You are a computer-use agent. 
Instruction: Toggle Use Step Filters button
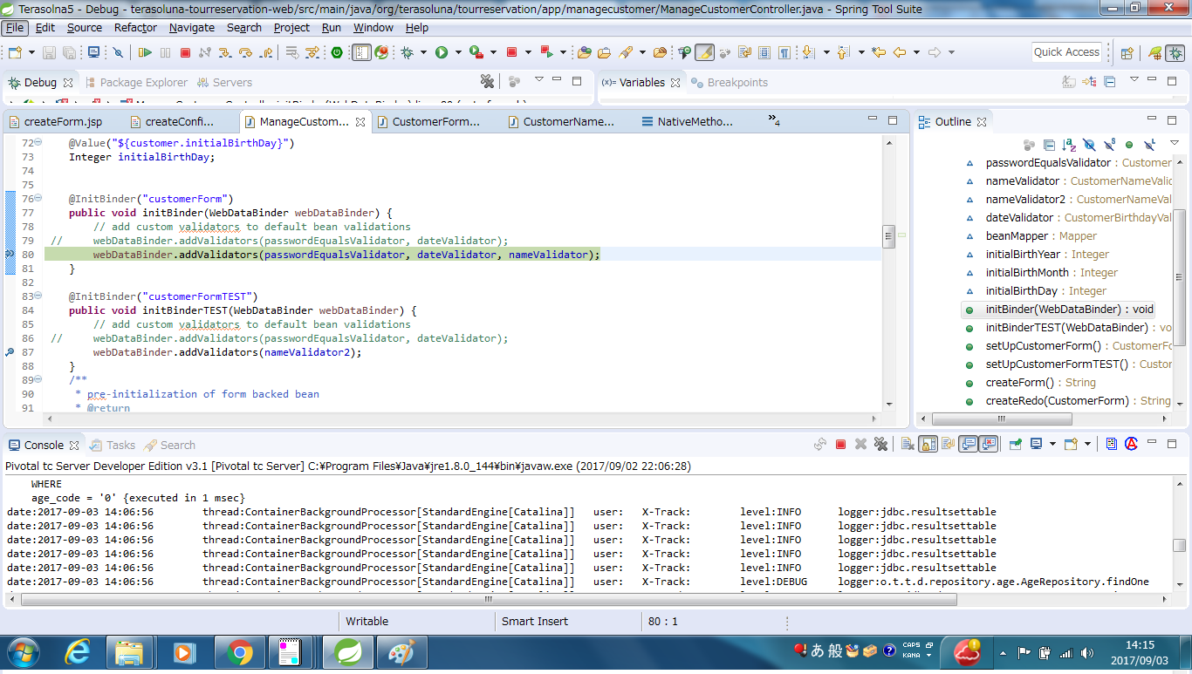pos(312,52)
